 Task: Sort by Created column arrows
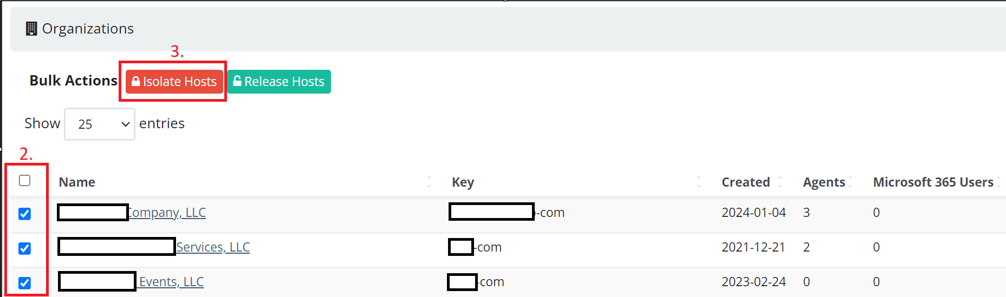pos(780,182)
